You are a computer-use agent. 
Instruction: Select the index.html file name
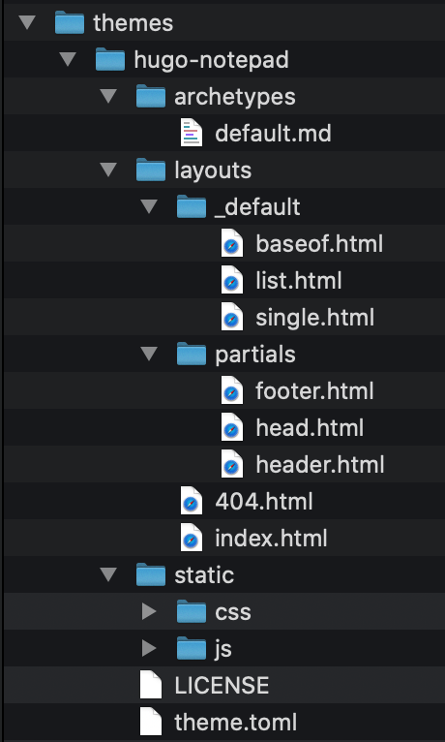pos(271,539)
